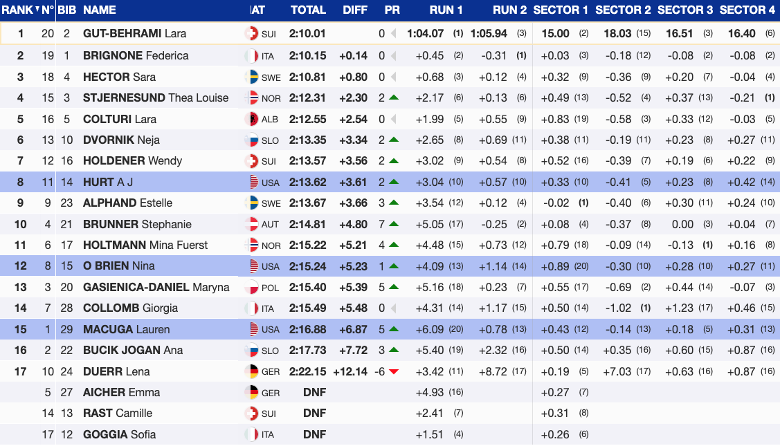This screenshot has height=446, width=780.
Task: Click the Polish flag for Gasienica-Daniel
Action: [x=253, y=287]
